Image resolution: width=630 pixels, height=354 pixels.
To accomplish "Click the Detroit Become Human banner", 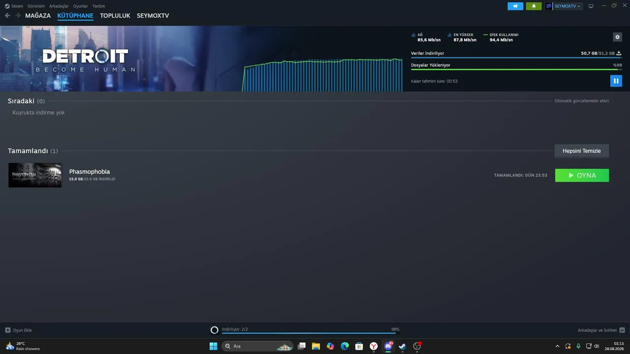I will click(x=121, y=59).
